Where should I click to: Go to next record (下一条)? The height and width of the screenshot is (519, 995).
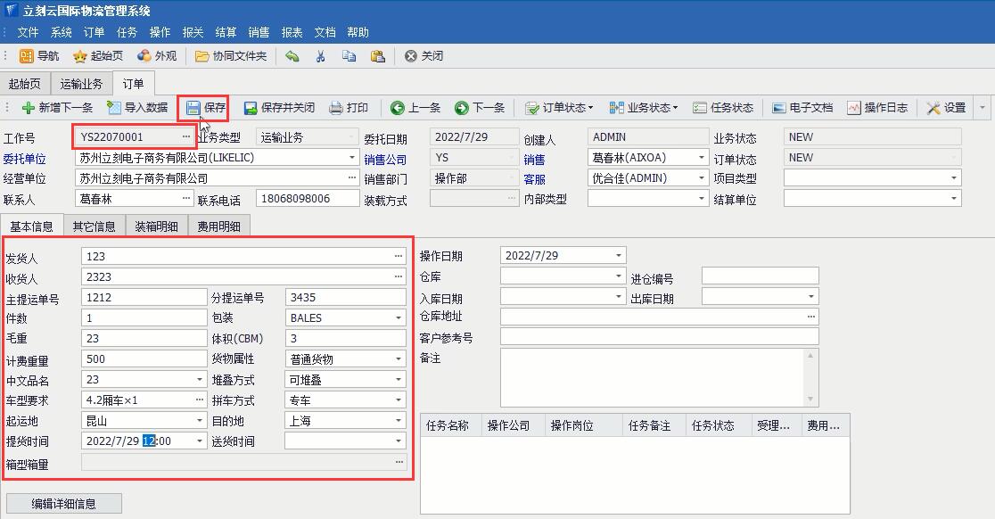462,108
